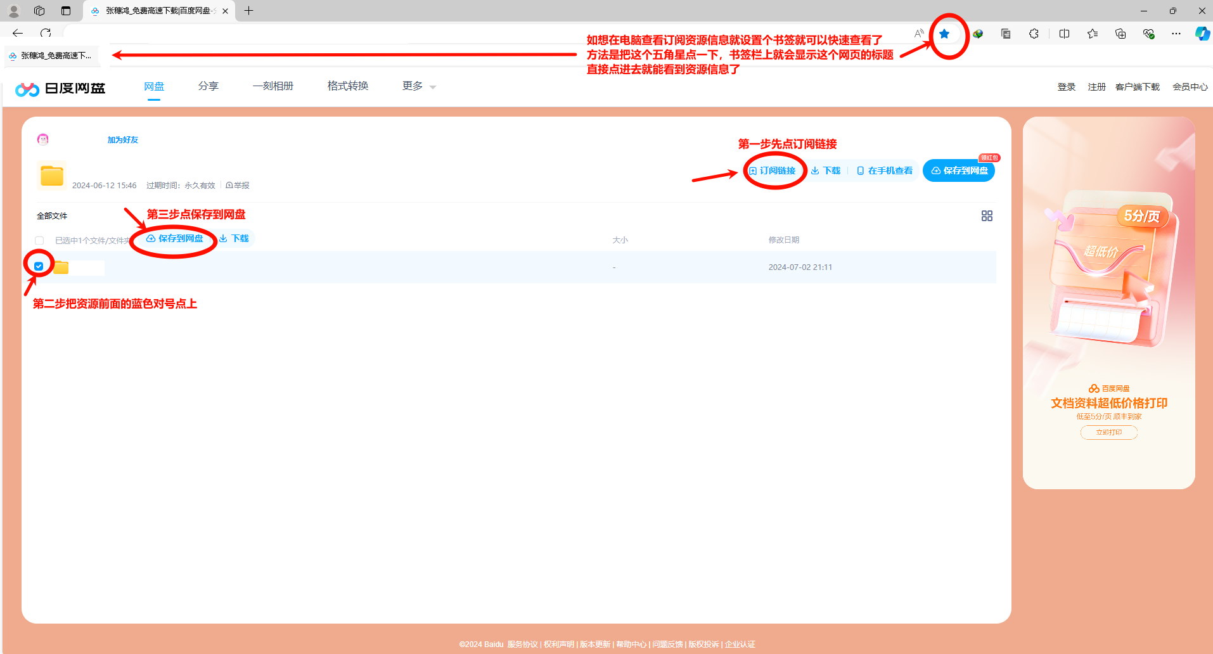This screenshot has width=1213, height=654.
Task: Open the 张穗鸿 bookmark in favorites bar
Action: pos(51,56)
